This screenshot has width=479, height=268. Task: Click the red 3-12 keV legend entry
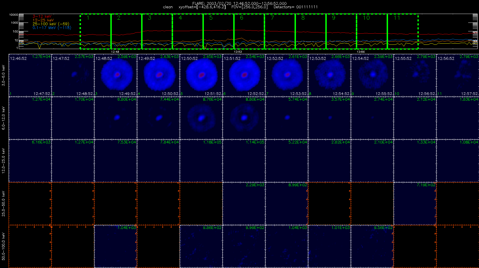[x=42, y=17]
